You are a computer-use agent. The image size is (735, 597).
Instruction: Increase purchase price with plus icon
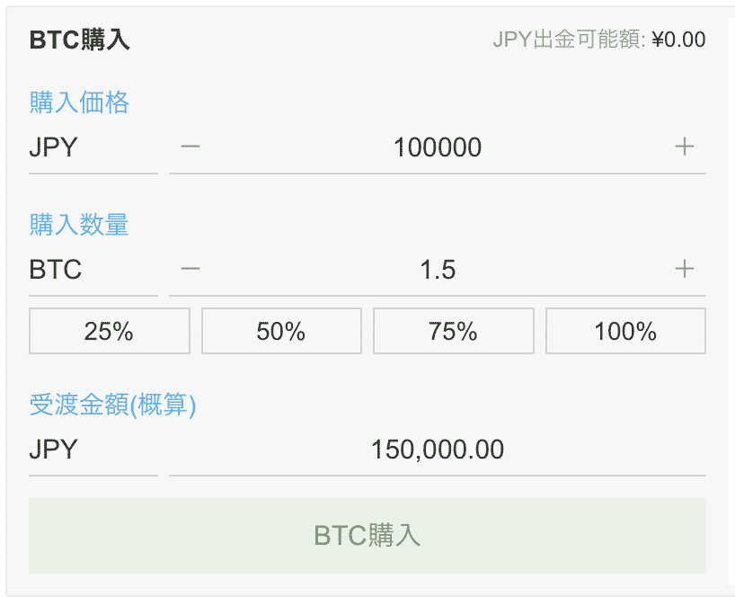coord(685,147)
